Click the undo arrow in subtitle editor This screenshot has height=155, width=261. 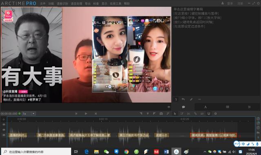[183, 100]
